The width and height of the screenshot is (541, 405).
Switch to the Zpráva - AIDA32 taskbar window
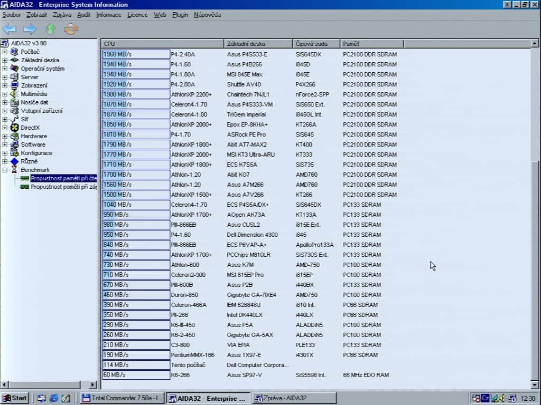(x=294, y=398)
